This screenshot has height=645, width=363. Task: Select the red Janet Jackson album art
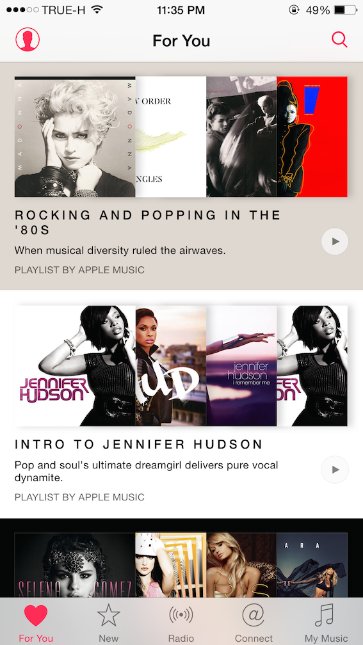(x=312, y=136)
